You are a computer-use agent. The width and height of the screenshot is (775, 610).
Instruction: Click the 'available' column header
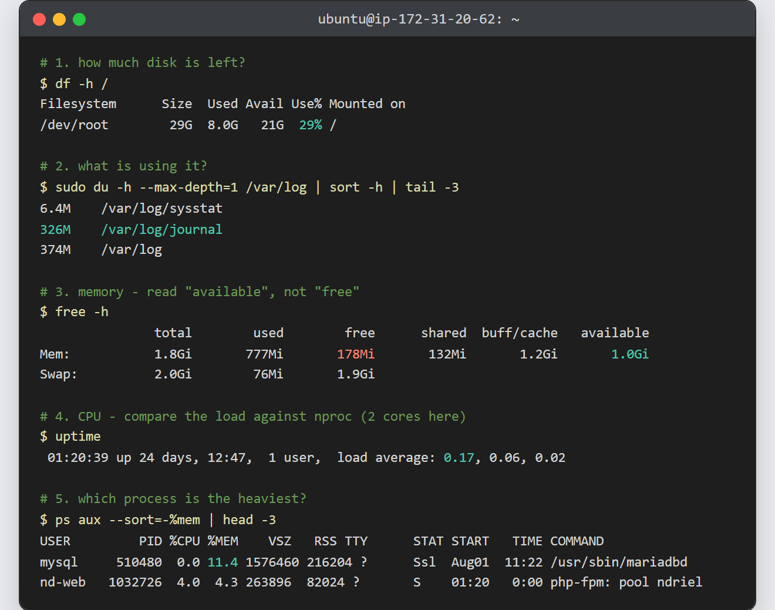coord(615,333)
